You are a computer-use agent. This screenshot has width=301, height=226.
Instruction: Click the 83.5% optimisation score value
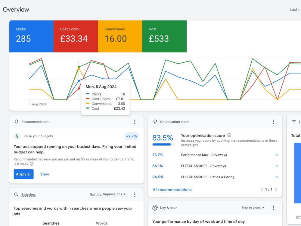[163, 138]
